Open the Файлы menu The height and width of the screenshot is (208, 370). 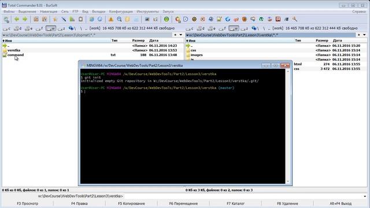9,12
